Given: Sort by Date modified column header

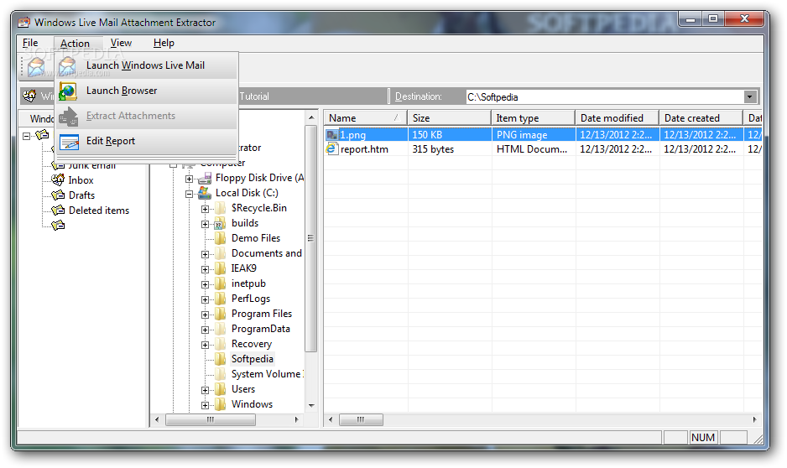Looking at the screenshot, I should 617,118.
